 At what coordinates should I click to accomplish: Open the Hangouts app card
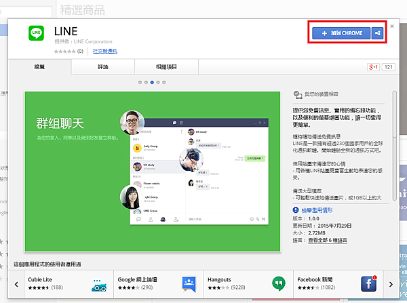click(248, 284)
